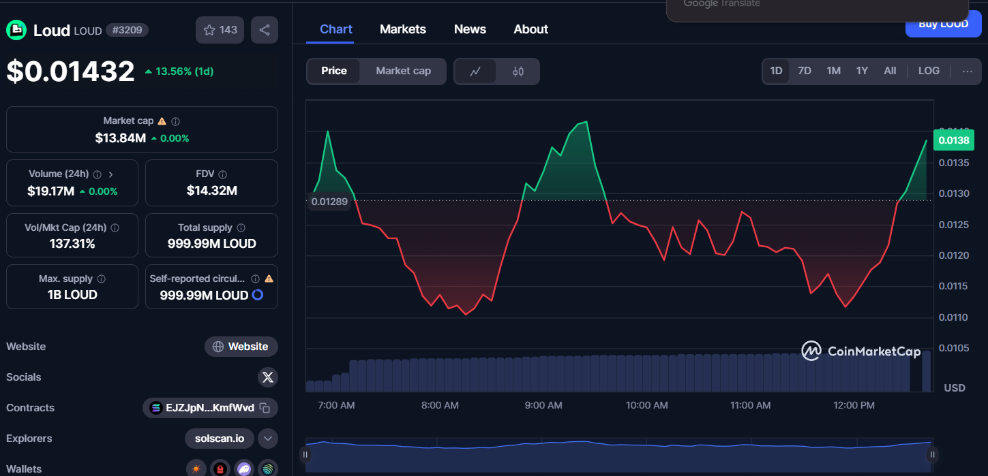Select the 1M time range
Viewport: 988px width, 476px height.
(x=833, y=71)
